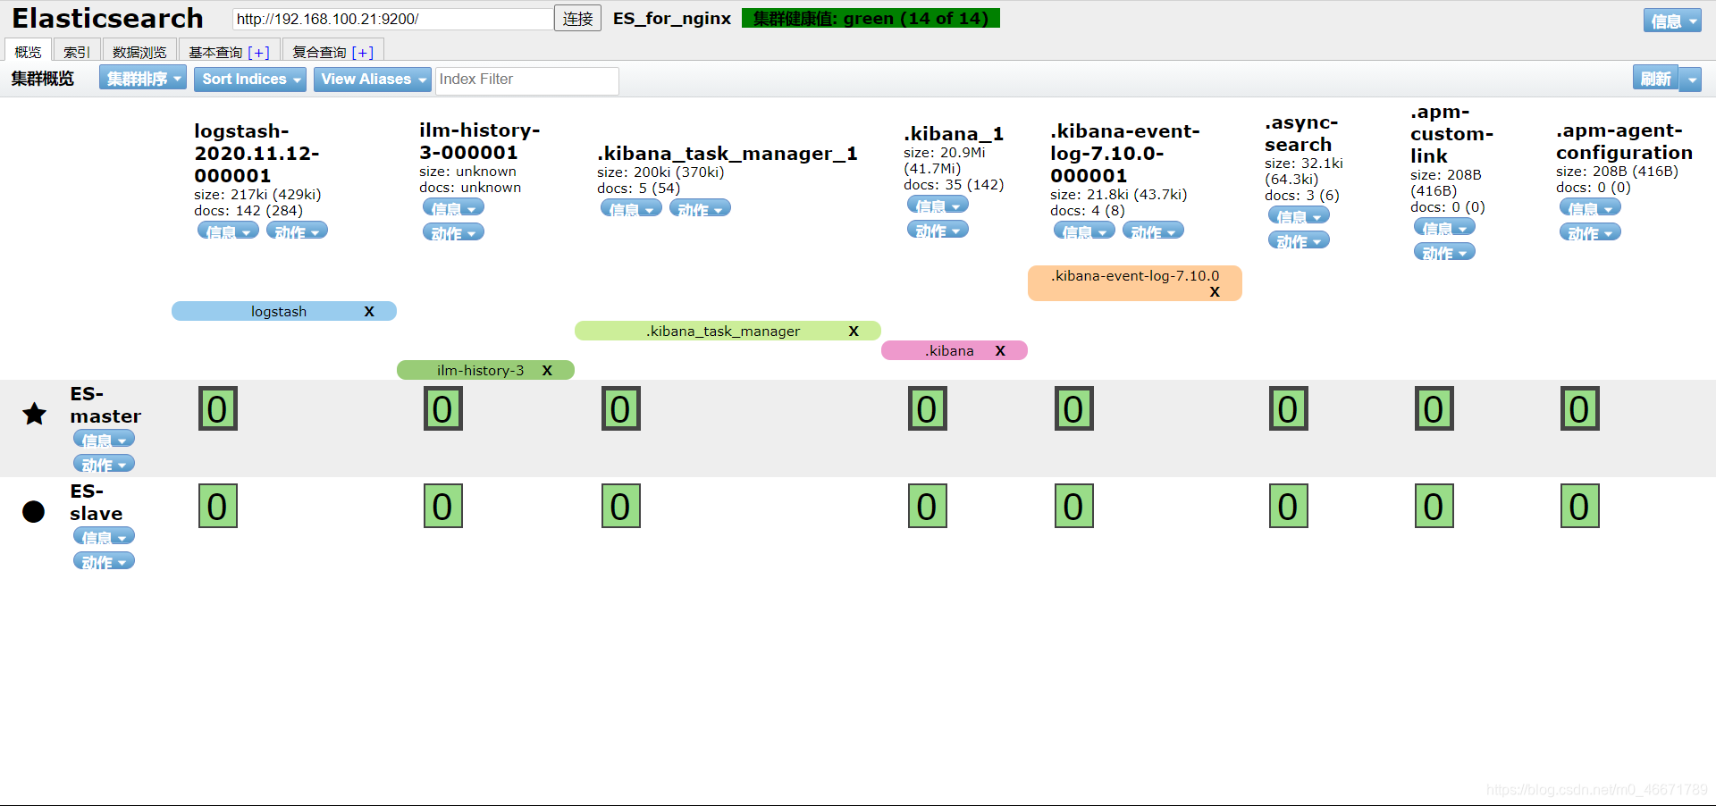Click the ES-master star icon
This screenshot has height=806, width=1716.
coord(34,414)
